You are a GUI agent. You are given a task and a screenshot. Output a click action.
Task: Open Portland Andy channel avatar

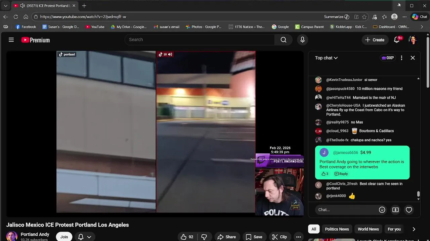pyautogui.click(x=12, y=236)
